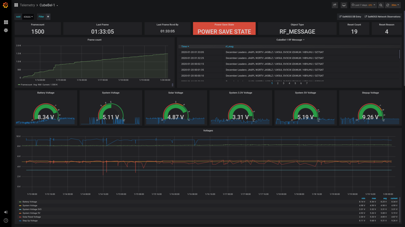405x227 pixels.
Task: Open the Dashboards sidebar icon
Action: pos(6,22)
